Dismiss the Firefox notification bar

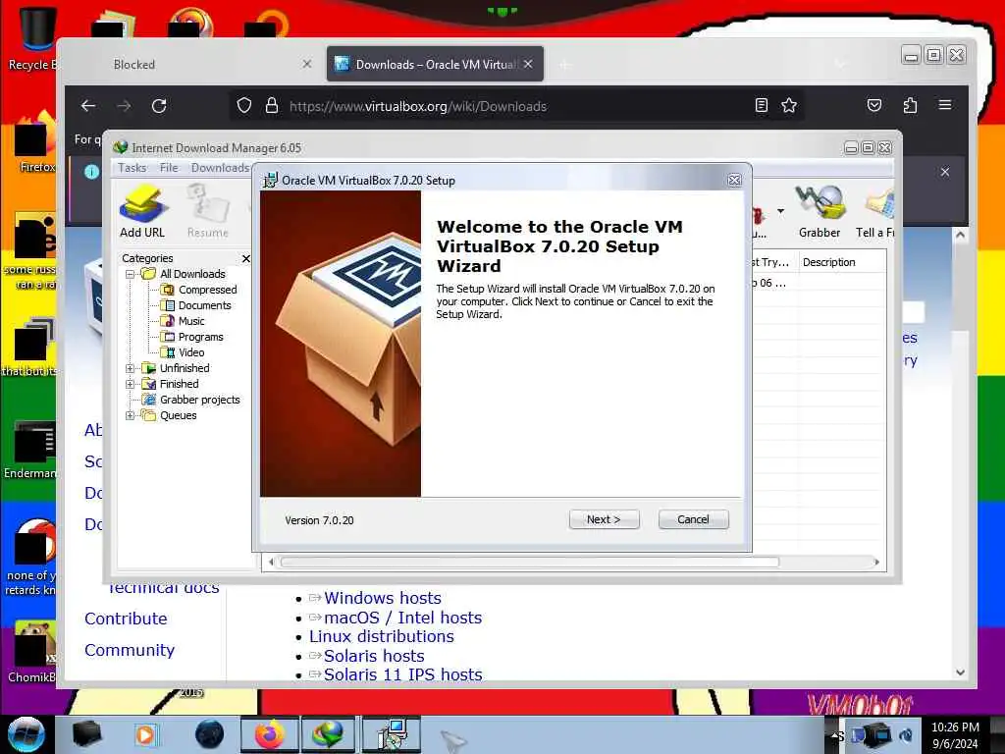(x=945, y=172)
